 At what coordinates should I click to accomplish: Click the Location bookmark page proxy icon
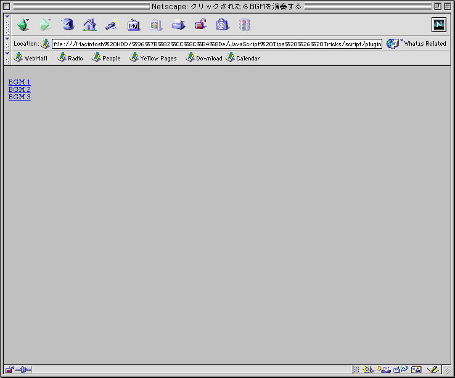point(45,44)
